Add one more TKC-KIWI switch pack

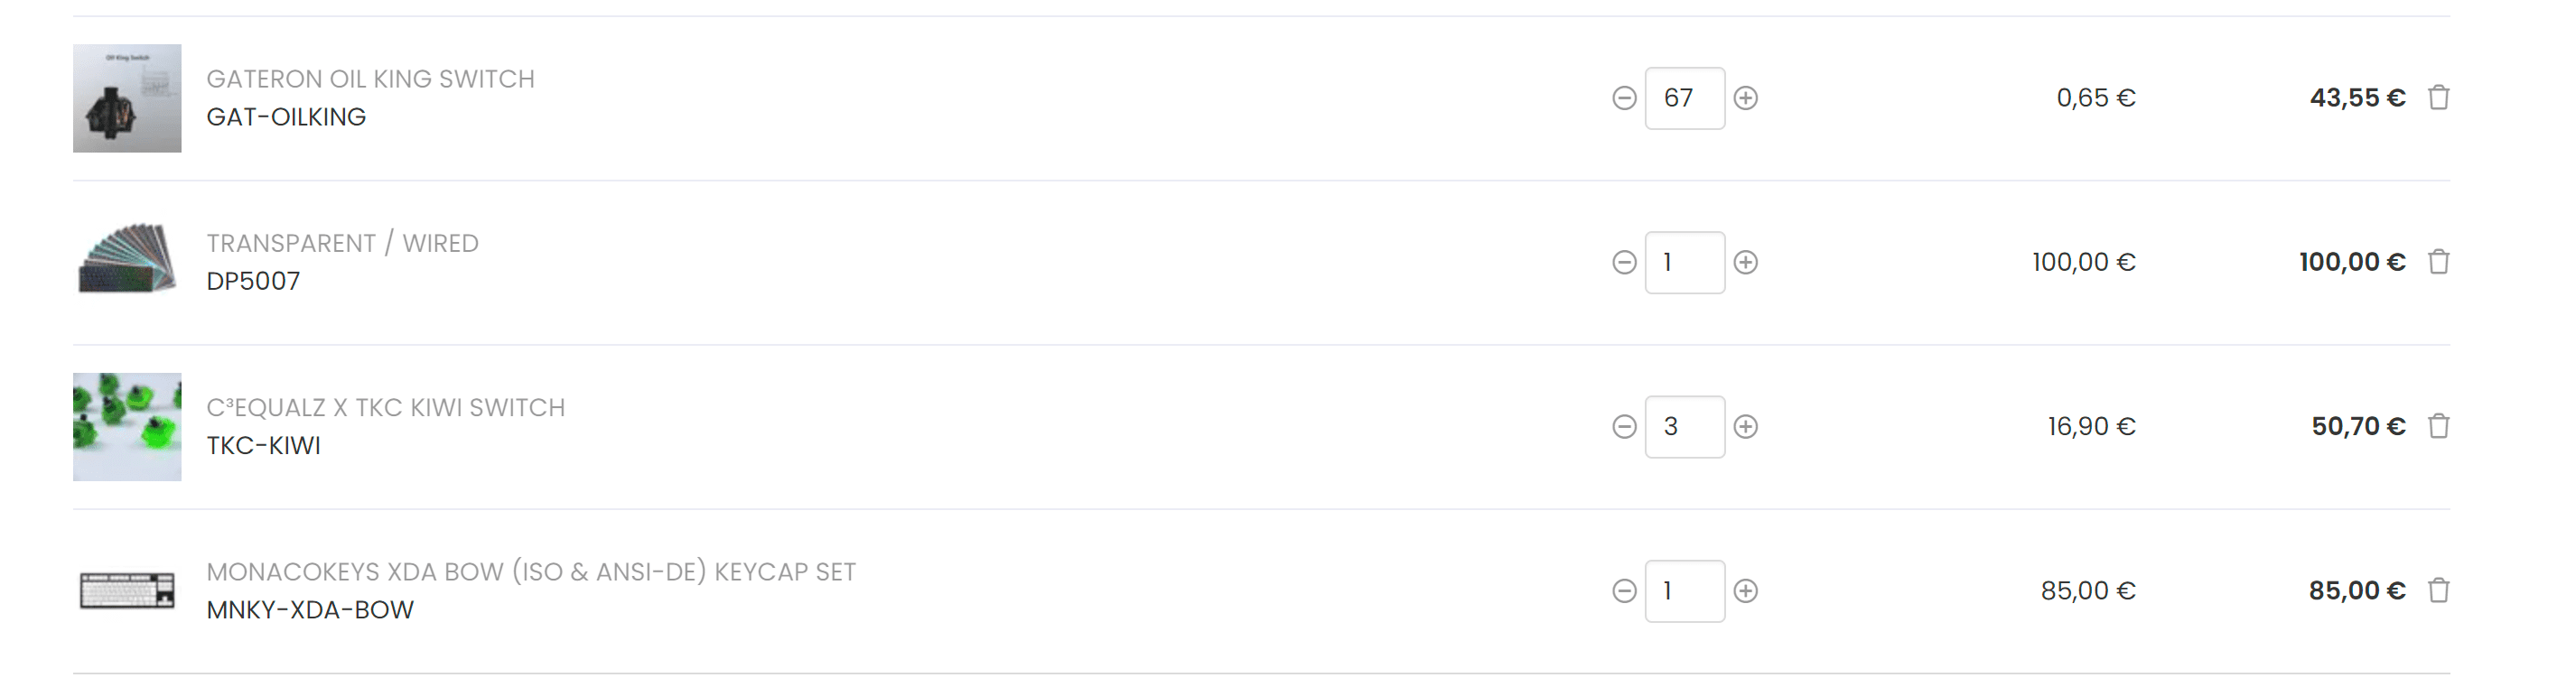(x=1745, y=427)
